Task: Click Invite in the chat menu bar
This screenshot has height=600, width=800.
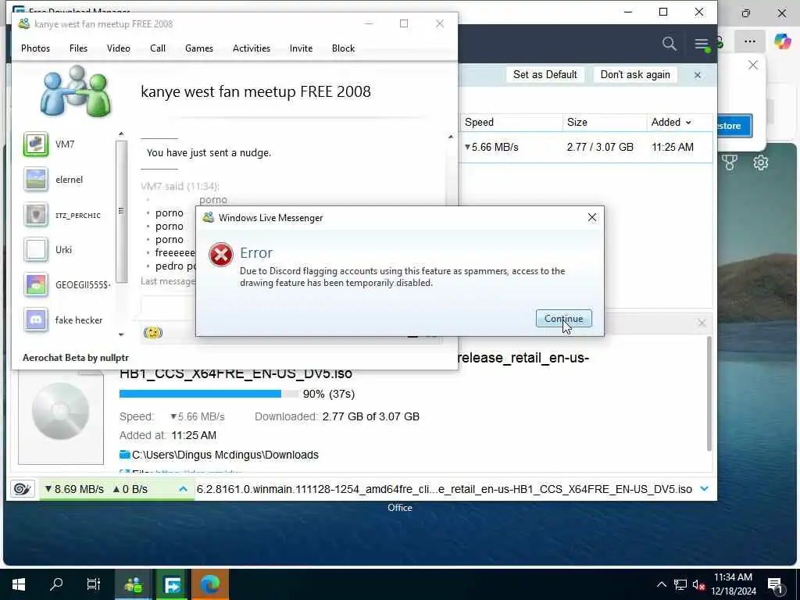Action: click(x=301, y=48)
